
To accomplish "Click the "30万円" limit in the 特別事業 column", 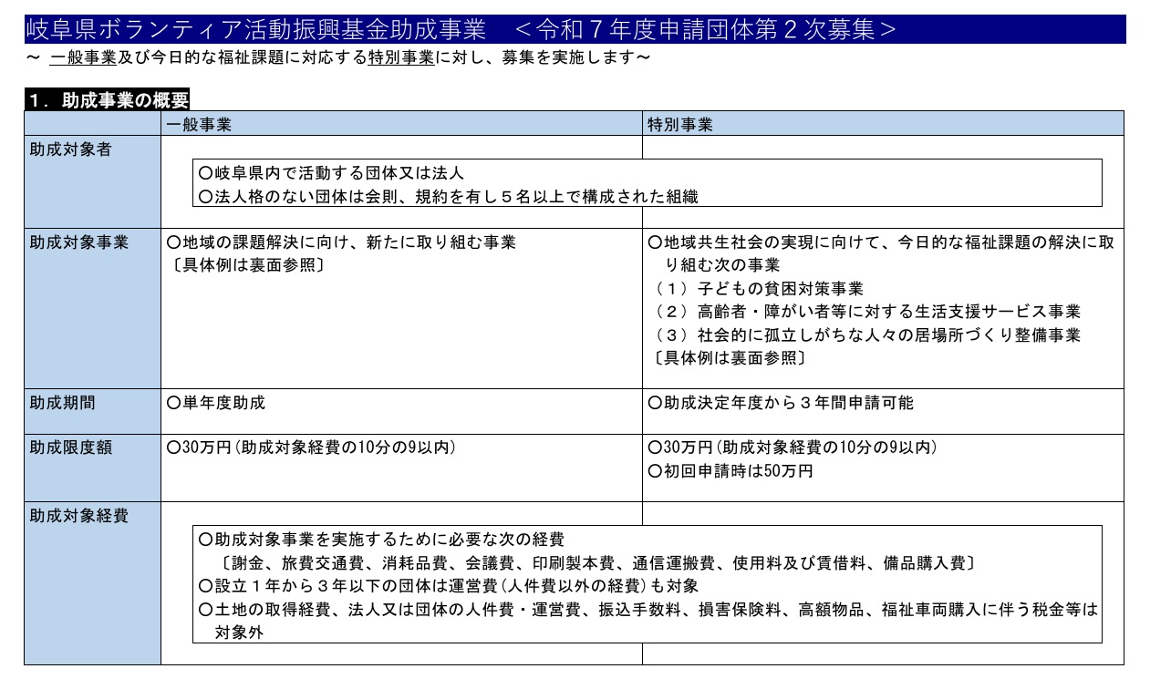I will pos(793,448).
